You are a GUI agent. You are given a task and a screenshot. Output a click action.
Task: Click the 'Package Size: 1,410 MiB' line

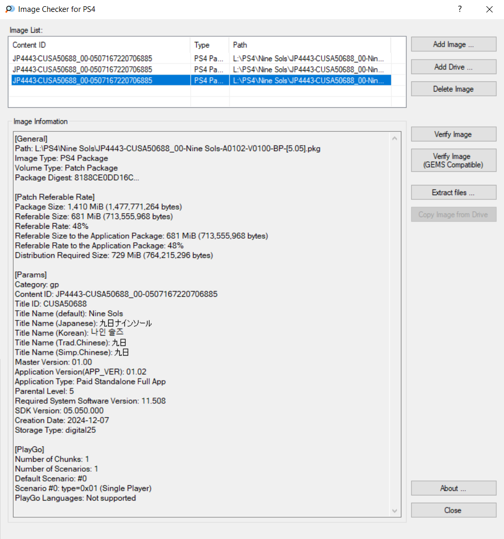click(98, 207)
